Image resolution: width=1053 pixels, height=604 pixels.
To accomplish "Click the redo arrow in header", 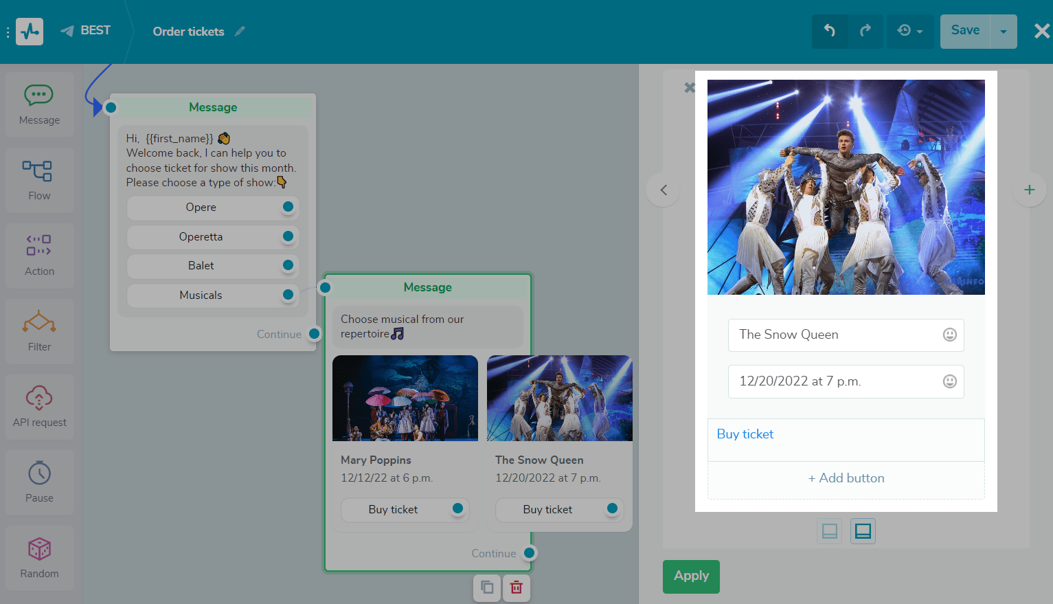I will [x=865, y=31].
